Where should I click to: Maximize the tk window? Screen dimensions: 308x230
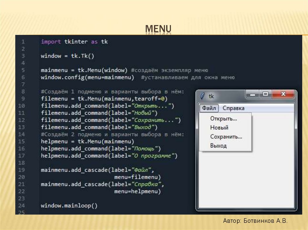coord(265,94)
